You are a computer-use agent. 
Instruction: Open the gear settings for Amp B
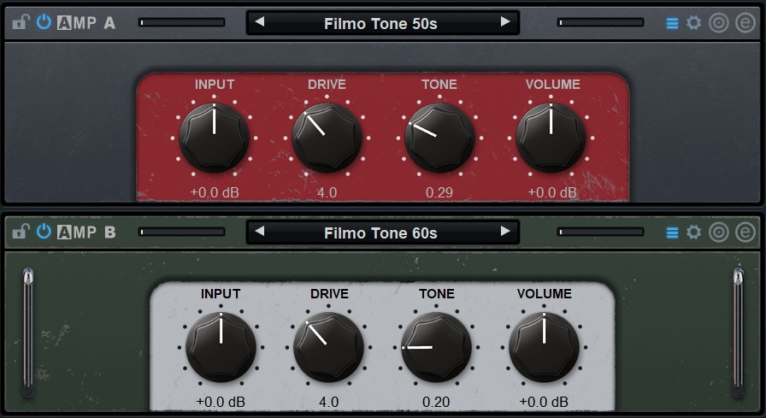point(694,233)
